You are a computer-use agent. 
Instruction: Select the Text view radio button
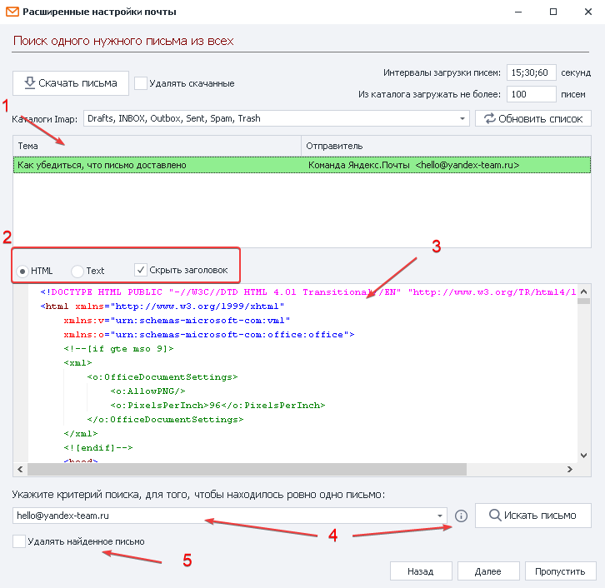point(77,271)
